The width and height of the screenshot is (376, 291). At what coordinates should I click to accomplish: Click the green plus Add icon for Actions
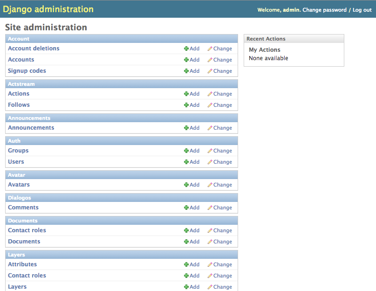click(x=186, y=94)
